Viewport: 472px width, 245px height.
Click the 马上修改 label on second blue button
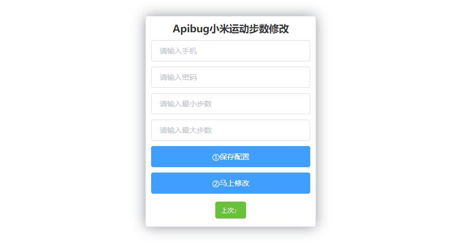coord(234,183)
